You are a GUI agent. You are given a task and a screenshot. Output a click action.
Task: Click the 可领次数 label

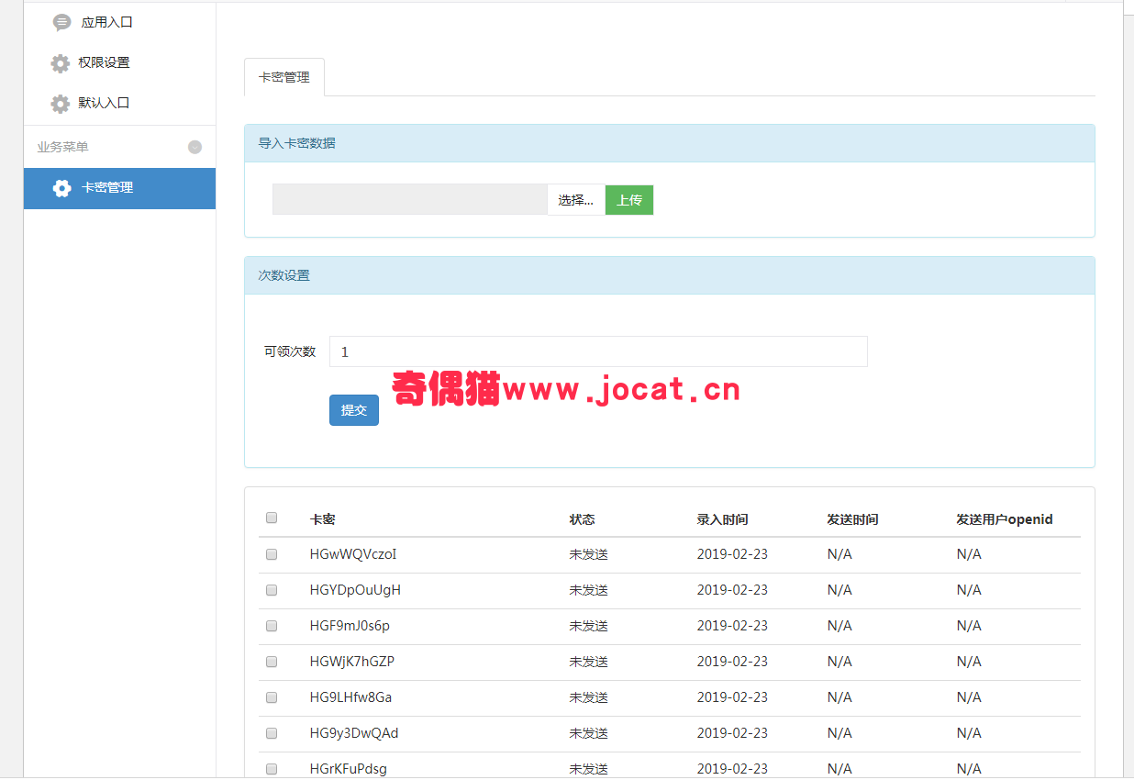coord(290,351)
